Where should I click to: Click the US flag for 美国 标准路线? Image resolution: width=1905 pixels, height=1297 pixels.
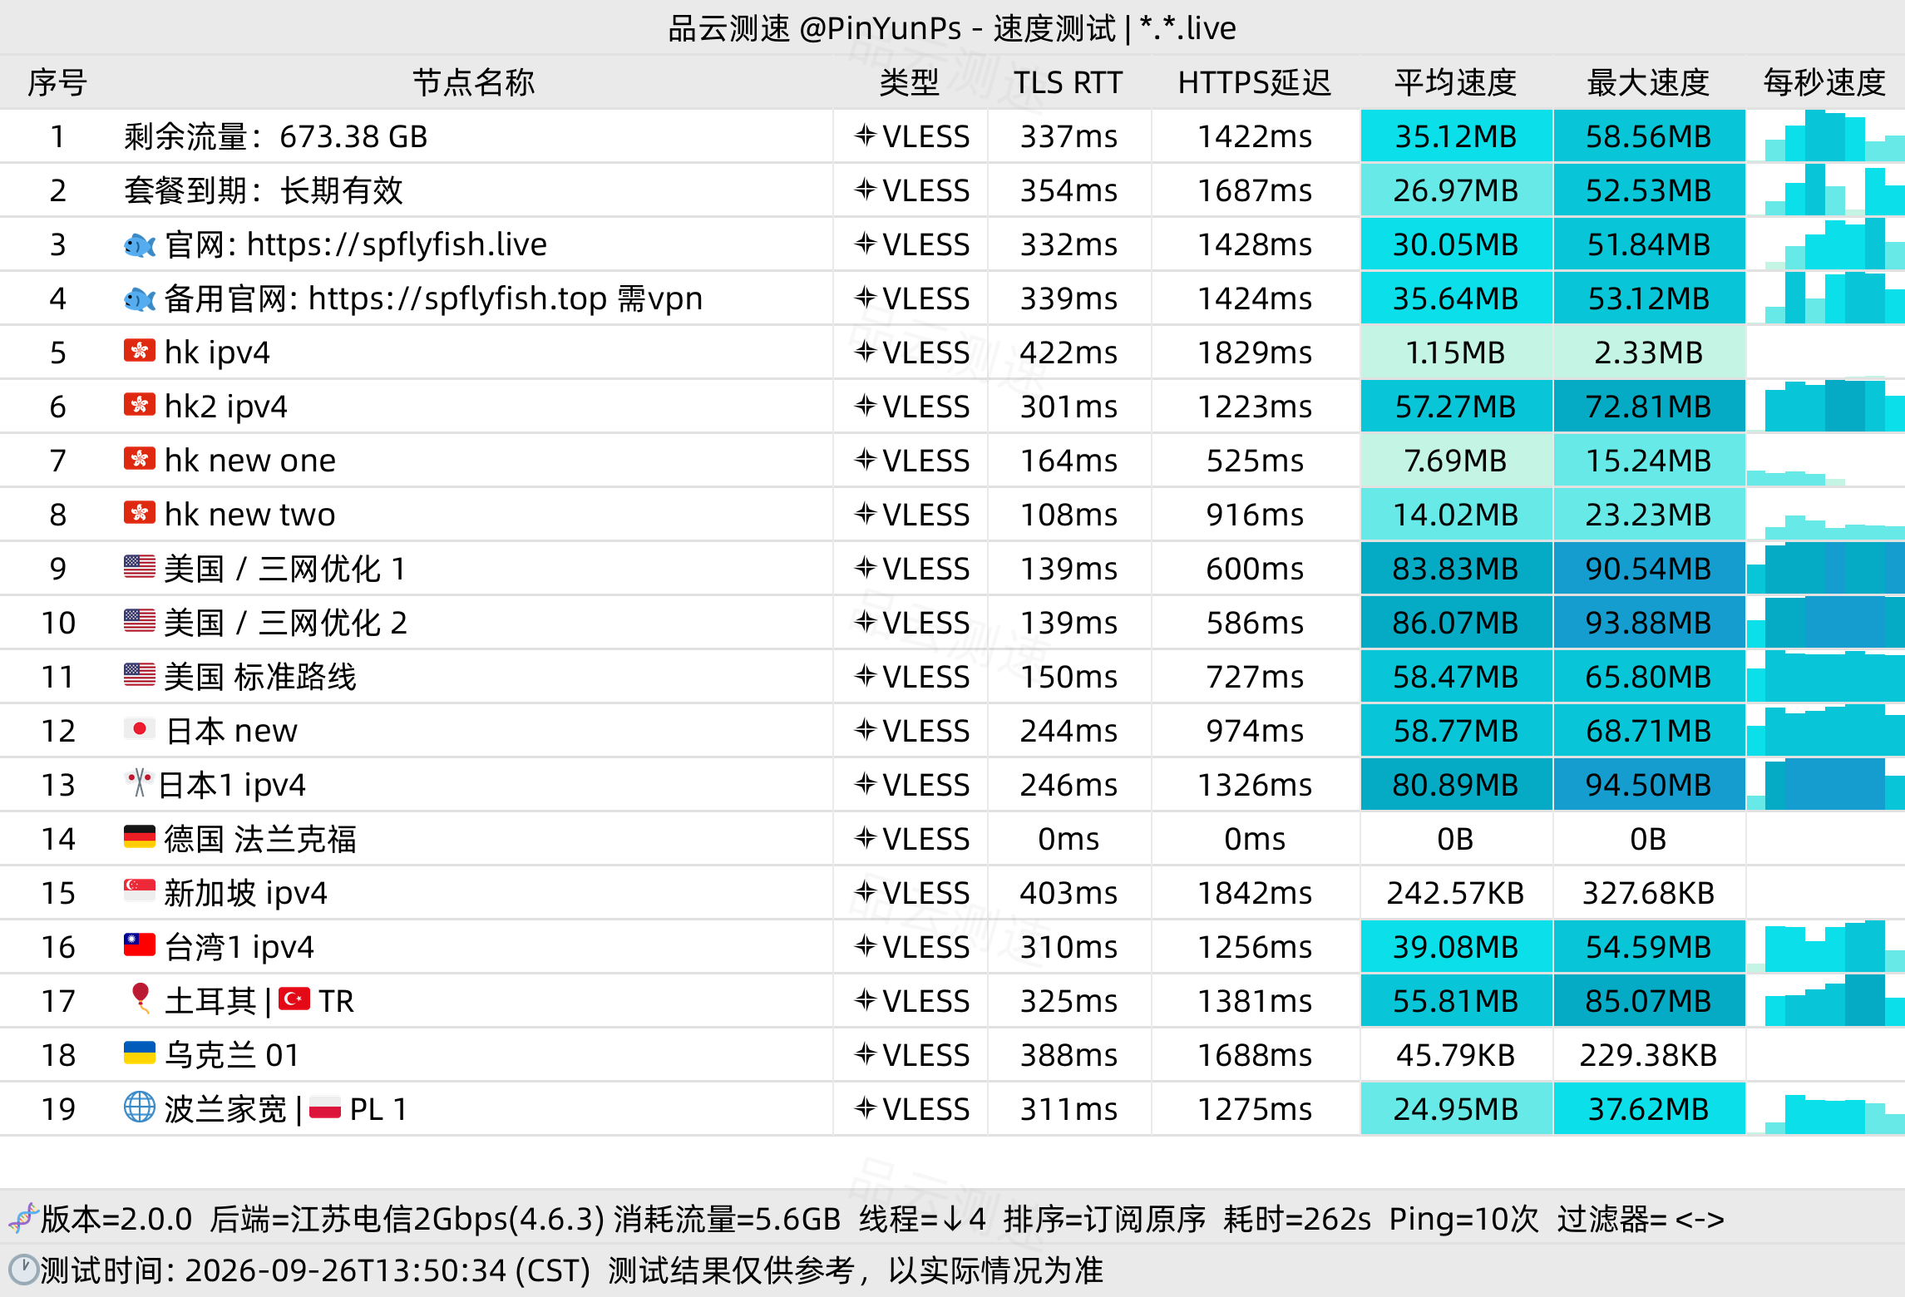pos(140,675)
